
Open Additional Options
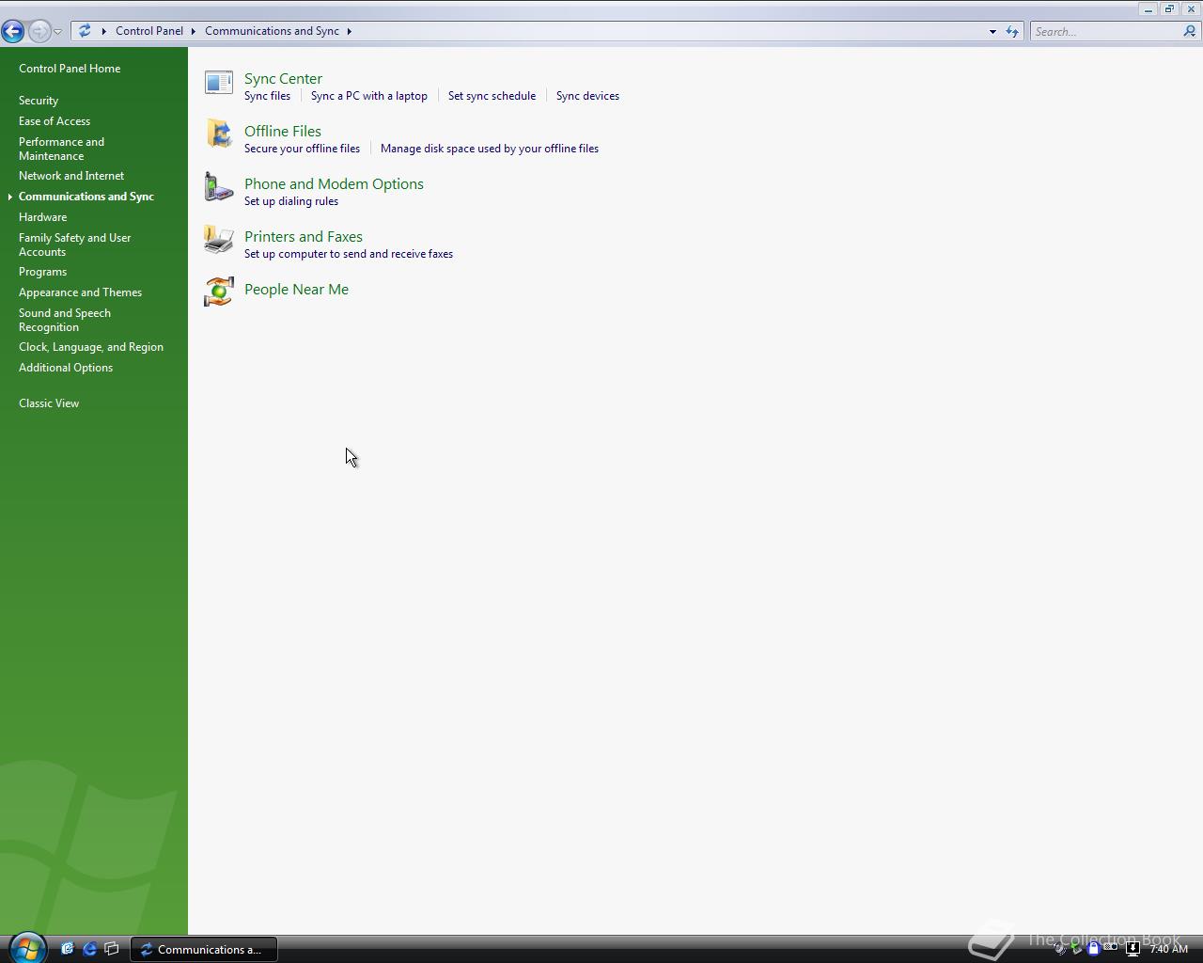click(66, 368)
